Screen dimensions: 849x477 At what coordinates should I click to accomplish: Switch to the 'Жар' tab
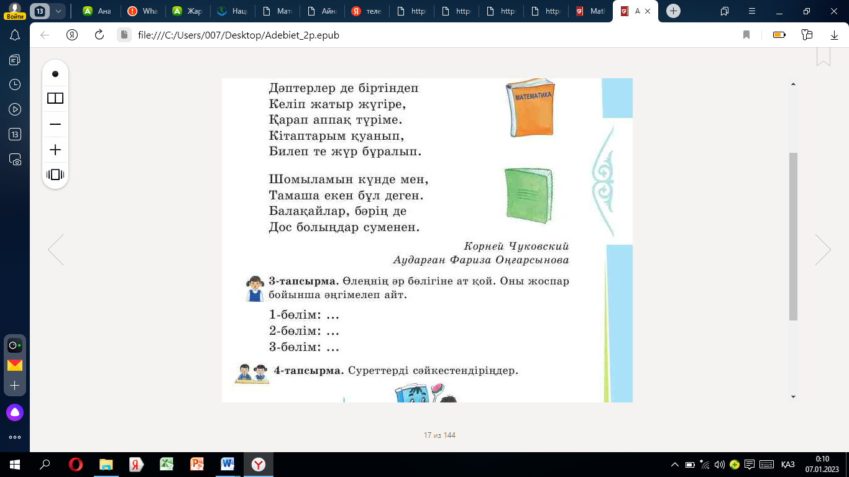[x=186, y=11]
